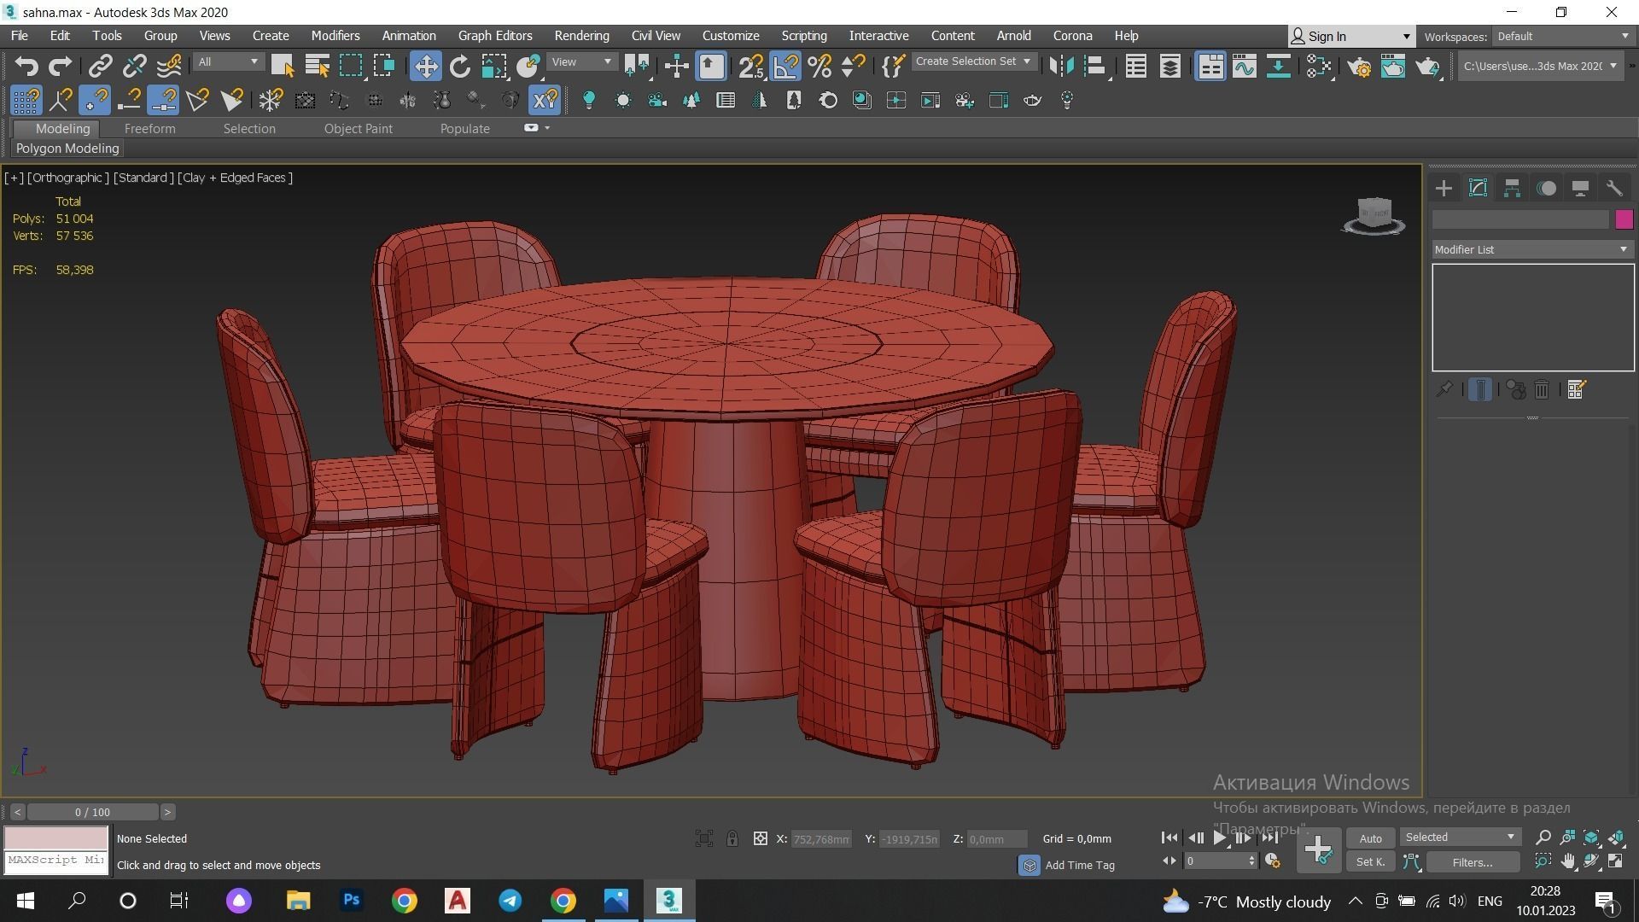The image size is (1639, 922).
Task: Open the View reference coordinate dropdown
Action: coord(583,61)
